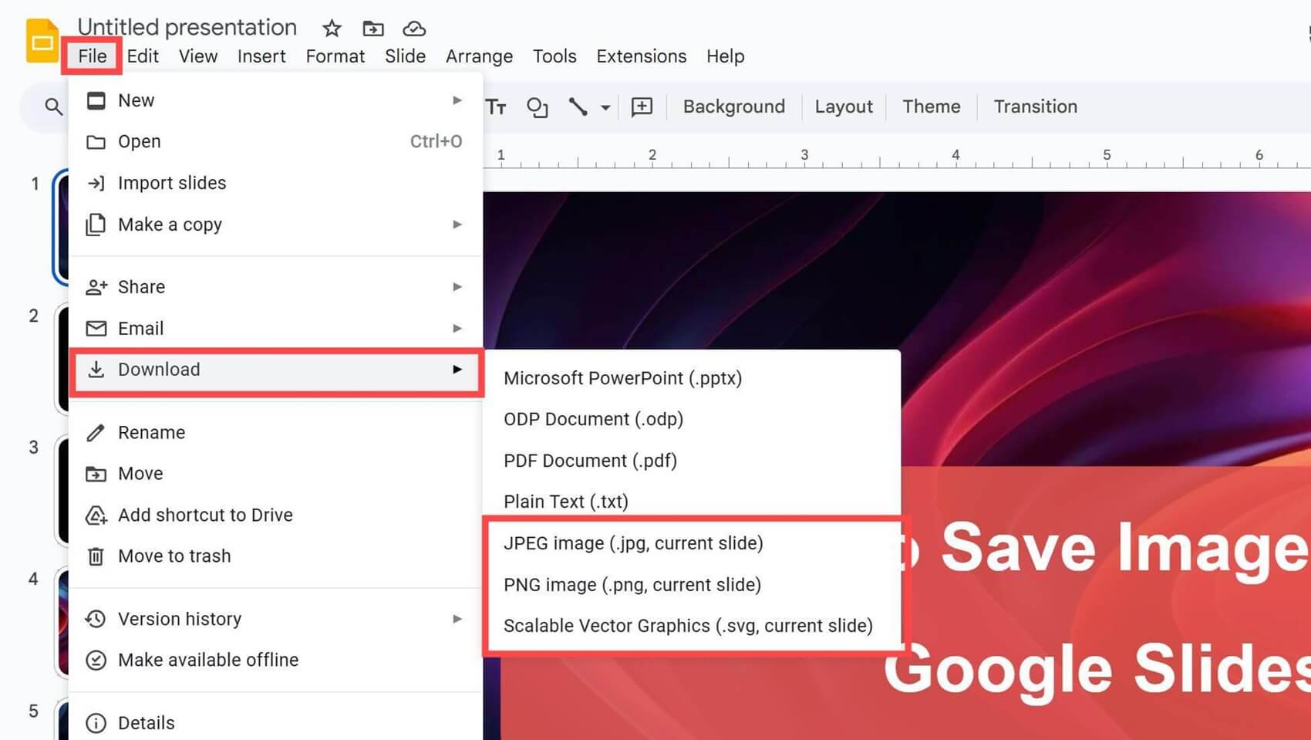Click the Download arrow icon
This screenshot has width=1311, height=740.
pyautogui.click(x=96, y=370)
